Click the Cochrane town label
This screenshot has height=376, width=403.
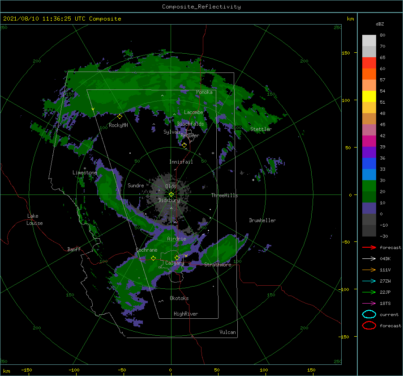click(146, 250)
